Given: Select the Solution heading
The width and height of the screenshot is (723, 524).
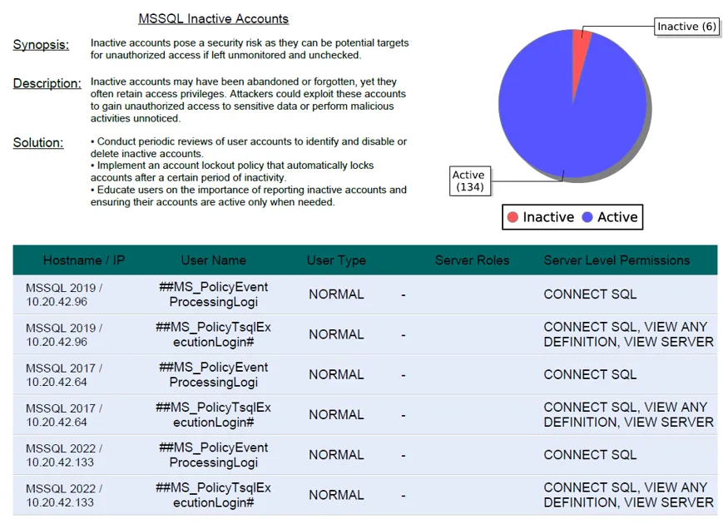Looking at the screenshot, I should (x=38, y=142).
